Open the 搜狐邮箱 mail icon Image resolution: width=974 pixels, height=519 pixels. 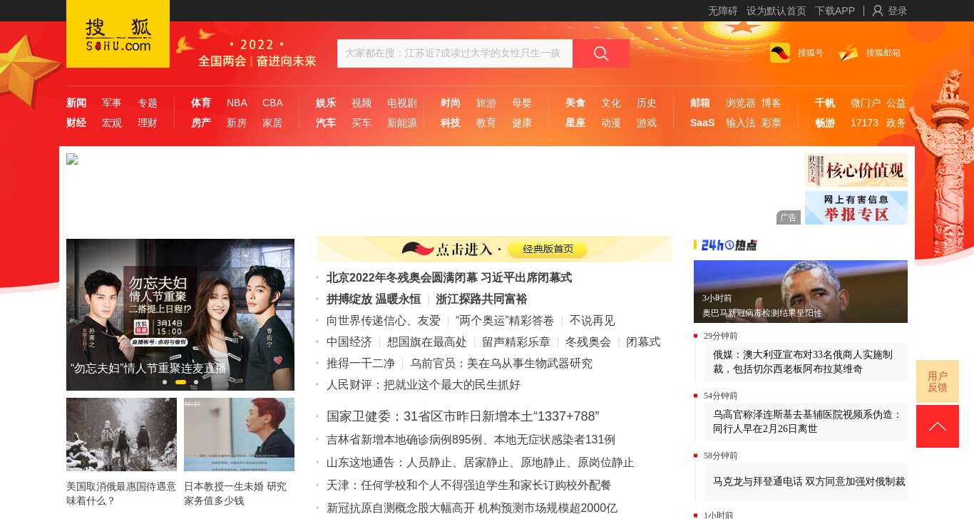[x=849, y=53]
